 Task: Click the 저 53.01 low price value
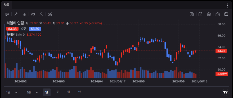[x=59, y=23]
